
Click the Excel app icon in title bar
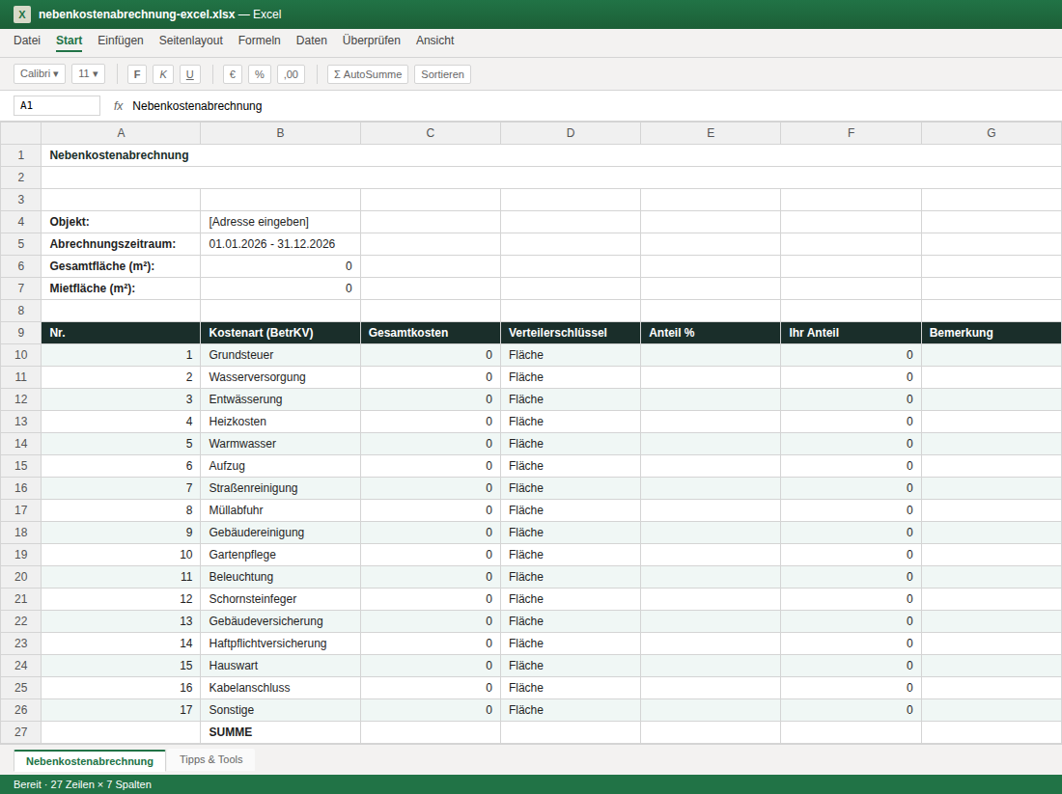pyautogui.click(x=21, y=14)
